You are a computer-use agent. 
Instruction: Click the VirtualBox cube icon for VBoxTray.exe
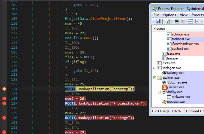click(164, 82)
